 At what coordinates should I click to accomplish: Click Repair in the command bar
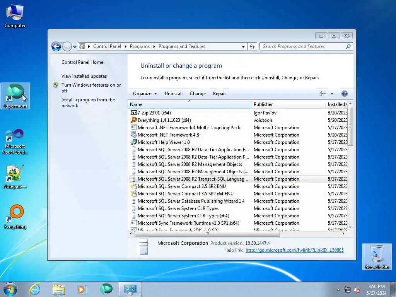click(219, 94)
